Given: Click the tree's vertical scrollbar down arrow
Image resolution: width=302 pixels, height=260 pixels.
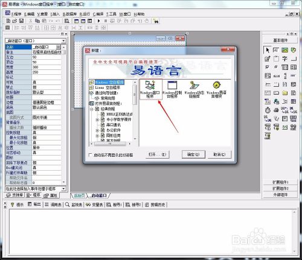Looking at the screenshot, I should click(x=135, y=139).
